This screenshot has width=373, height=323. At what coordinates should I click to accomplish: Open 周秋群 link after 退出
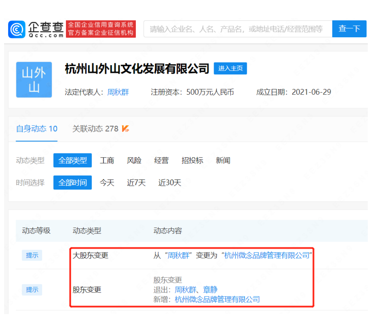[185, 290]
